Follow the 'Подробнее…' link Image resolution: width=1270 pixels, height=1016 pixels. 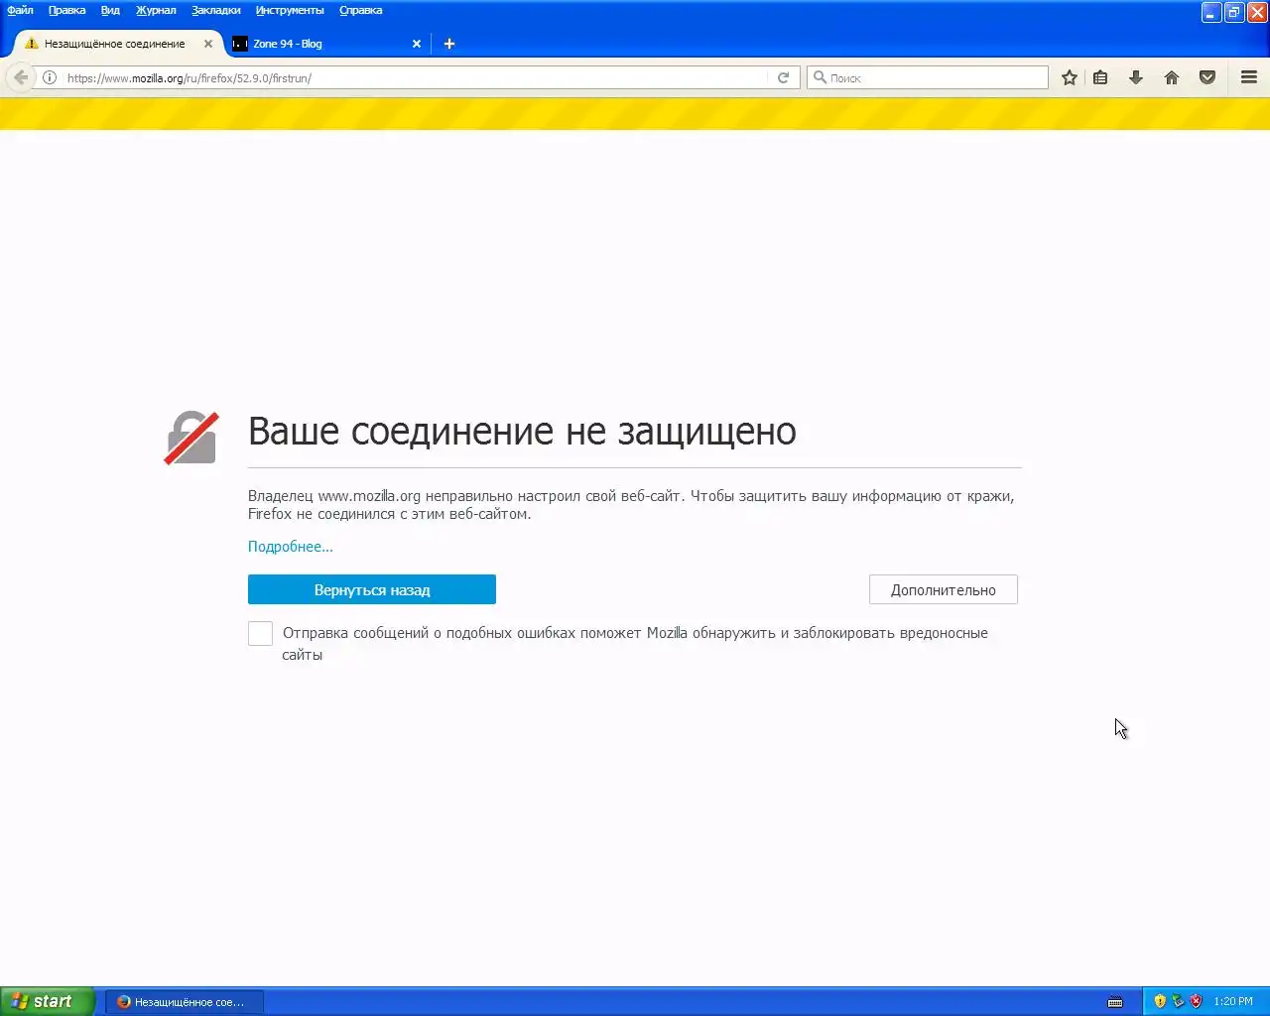(291, 547)
